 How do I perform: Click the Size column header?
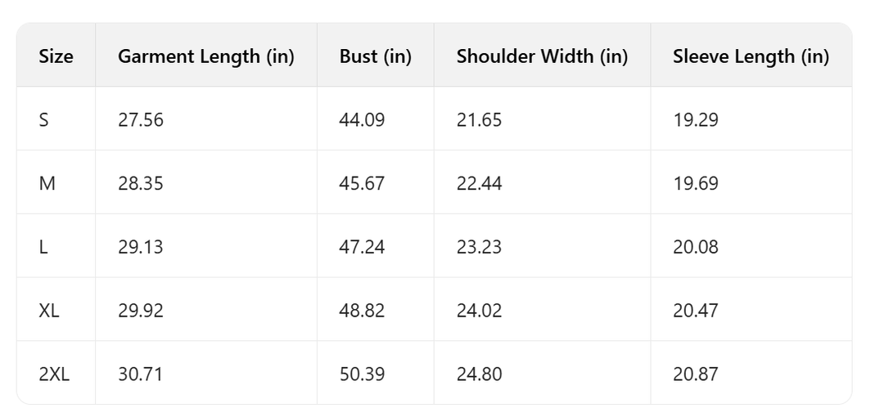(56, 56)
